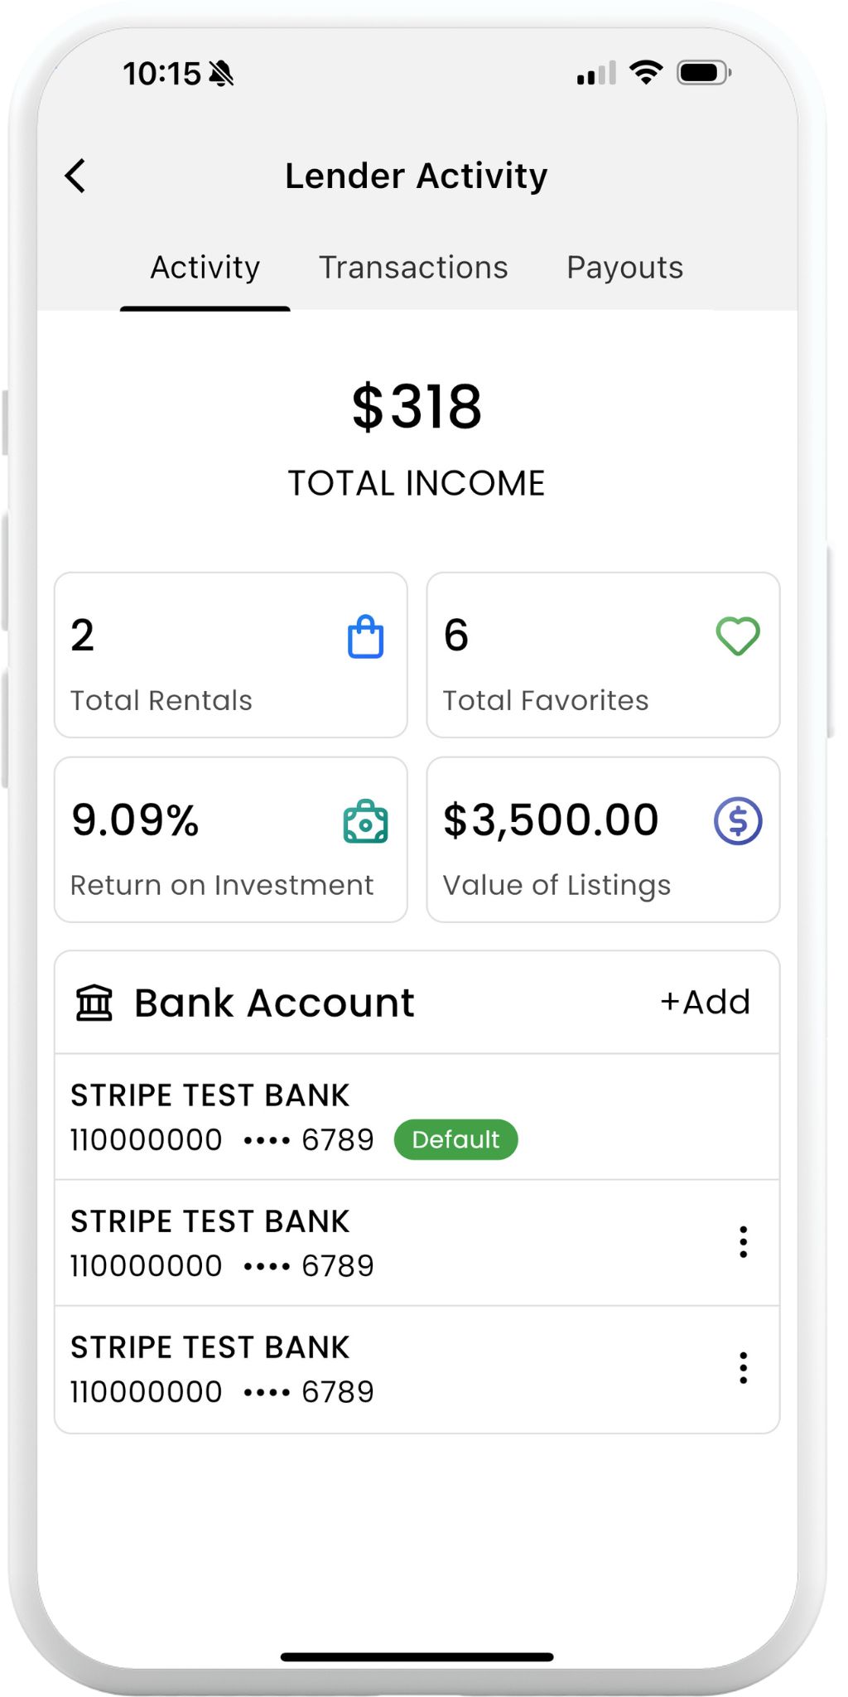Tap the Wi-Fi status icon
Viewport: 848px width, 1697px height.
[646, 73]
